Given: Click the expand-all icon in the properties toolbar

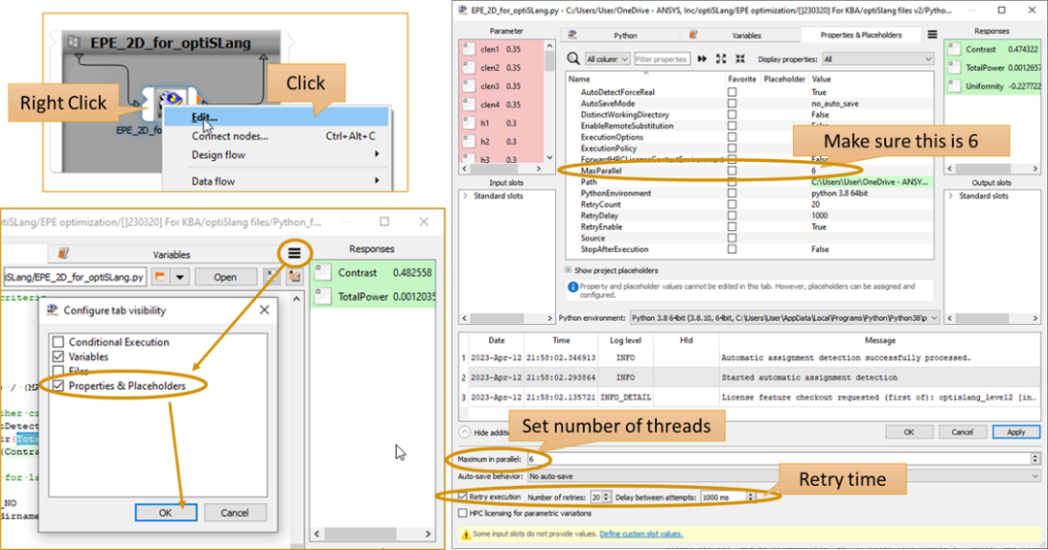Looking at the screenshot, I should tap(720, 59).
